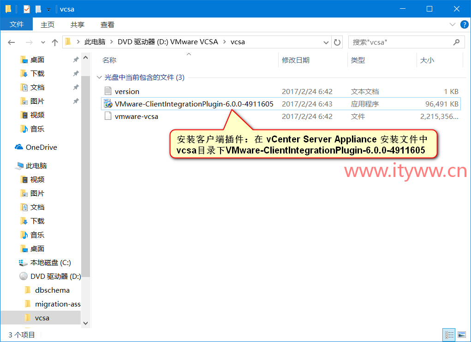
Task: Go back with the left arrow button
Action: point(12,42)
